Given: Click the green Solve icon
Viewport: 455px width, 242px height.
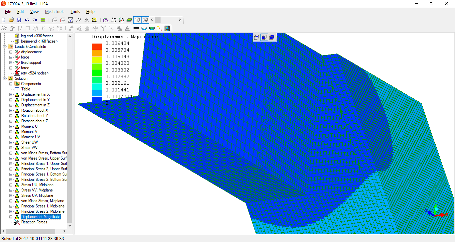Looking at the screenshot, I should (x=43, y=20).
